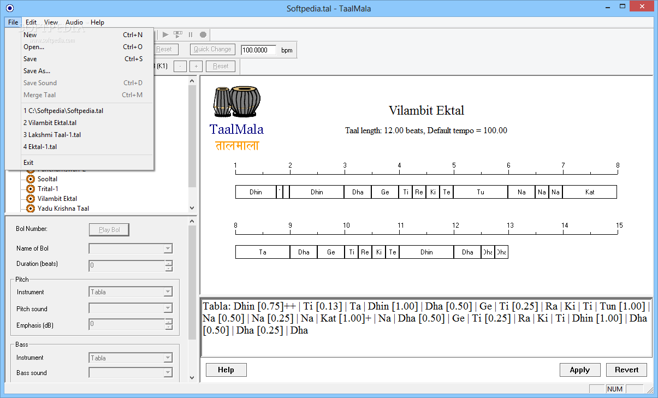Click the taal tree scrollbar down arrow

pos(192,208)
